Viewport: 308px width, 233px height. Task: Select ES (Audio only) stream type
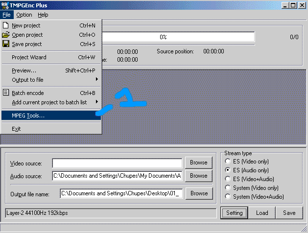pos(228,170)
